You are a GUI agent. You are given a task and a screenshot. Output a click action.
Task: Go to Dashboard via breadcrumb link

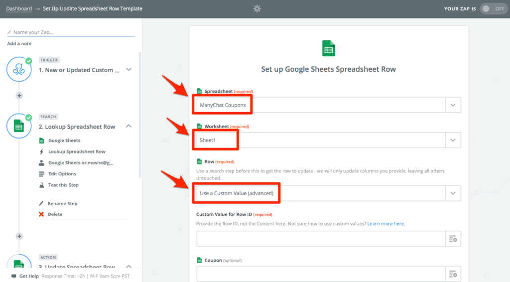(x=19, y=8)
